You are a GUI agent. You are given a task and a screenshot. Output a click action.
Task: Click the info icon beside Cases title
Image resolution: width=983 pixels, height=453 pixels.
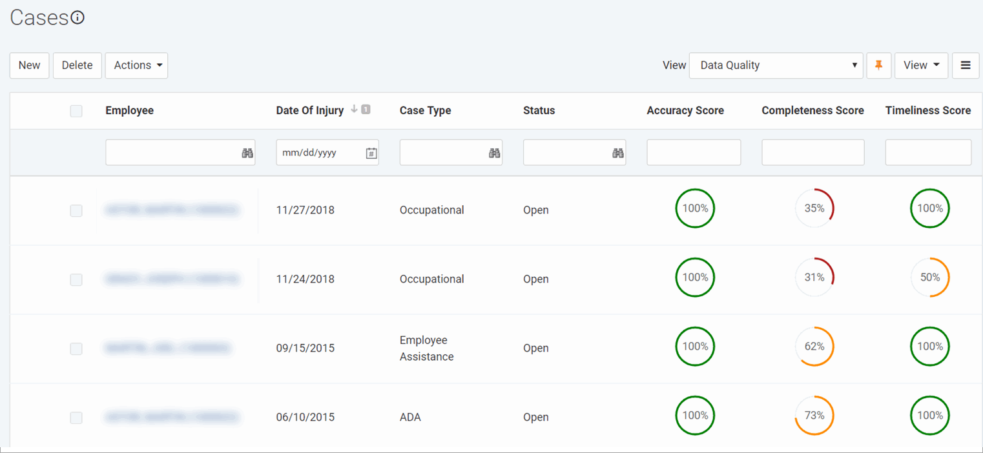pos(78,18)
